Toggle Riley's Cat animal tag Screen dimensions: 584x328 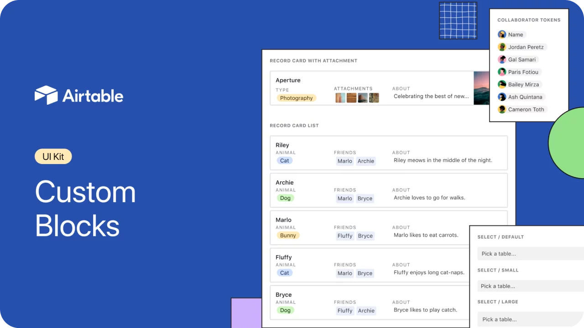point(284,160)
